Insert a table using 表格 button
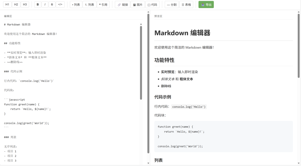The width and height of the screenshot is (301, 166). (186, 5)
